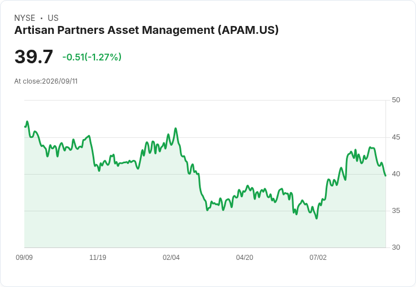The image size is (416, 287).
Task: Click the 04/20 date label on x-axis
Action: (x=245, y=257)
